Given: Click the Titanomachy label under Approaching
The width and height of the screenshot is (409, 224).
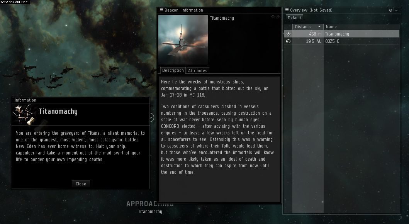Looking at the screenshot, I should click(x=150, y=212).
